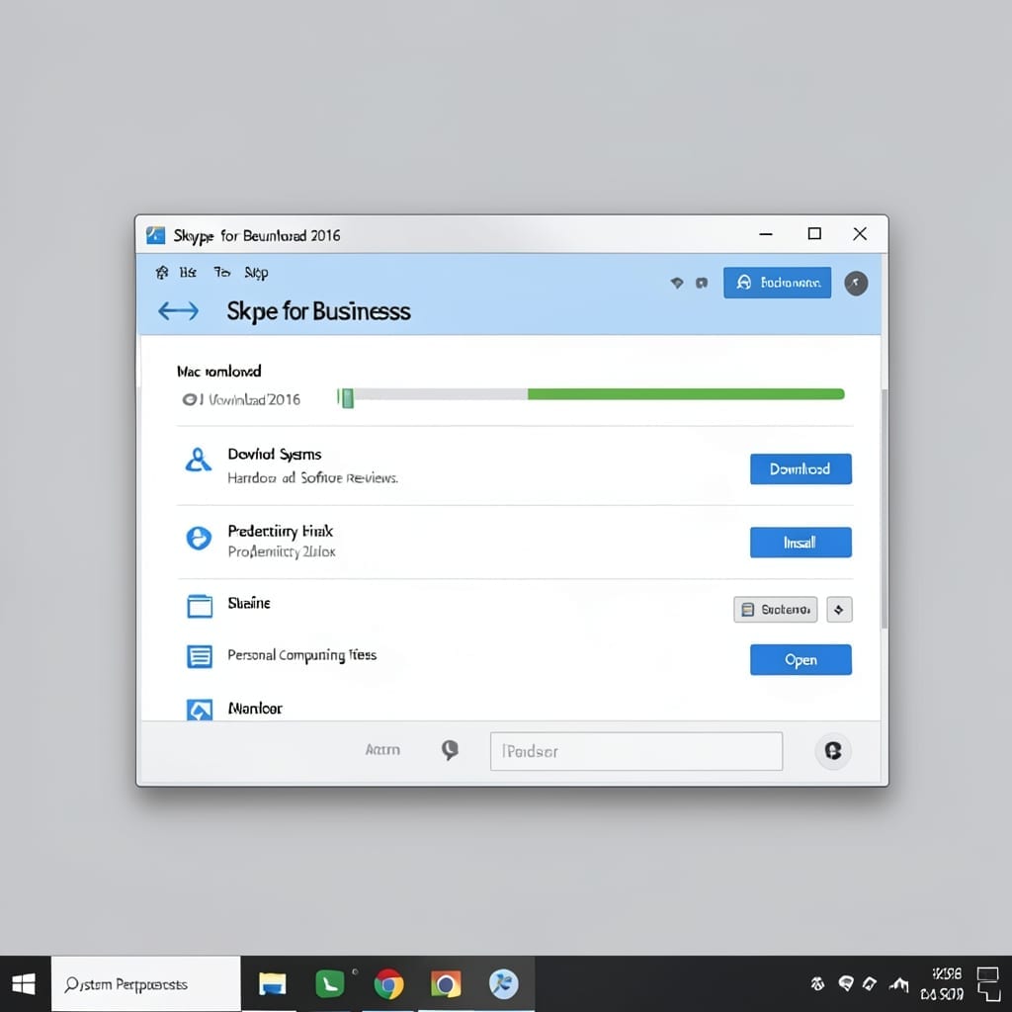The width and height of the screenshot is (1012, 1012).
Task: Toggle the radio beside Download 2016
Action: 189,399
